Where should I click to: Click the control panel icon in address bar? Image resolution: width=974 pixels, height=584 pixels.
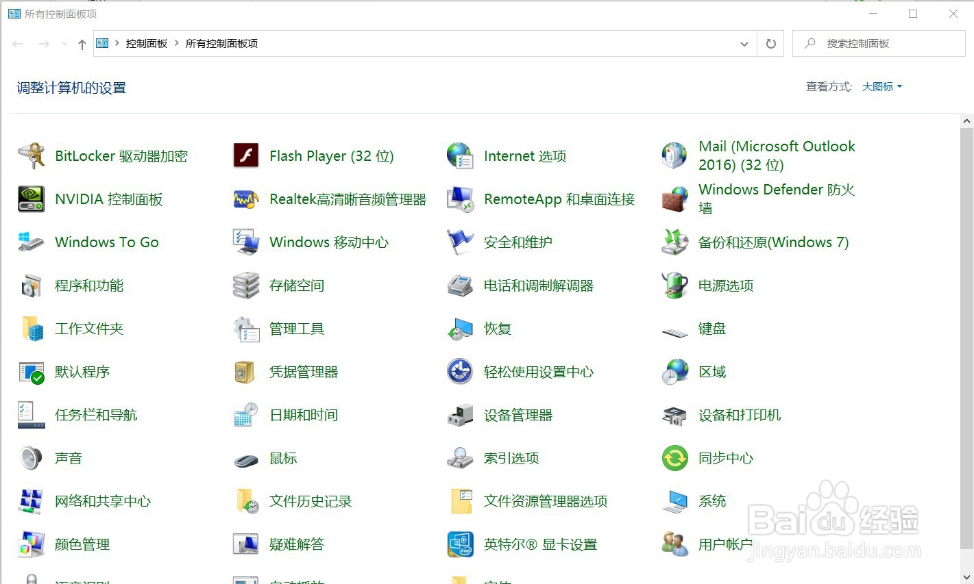point(102,43)
